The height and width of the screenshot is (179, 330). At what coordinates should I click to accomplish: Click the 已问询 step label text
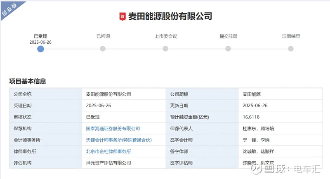point(103,36)
